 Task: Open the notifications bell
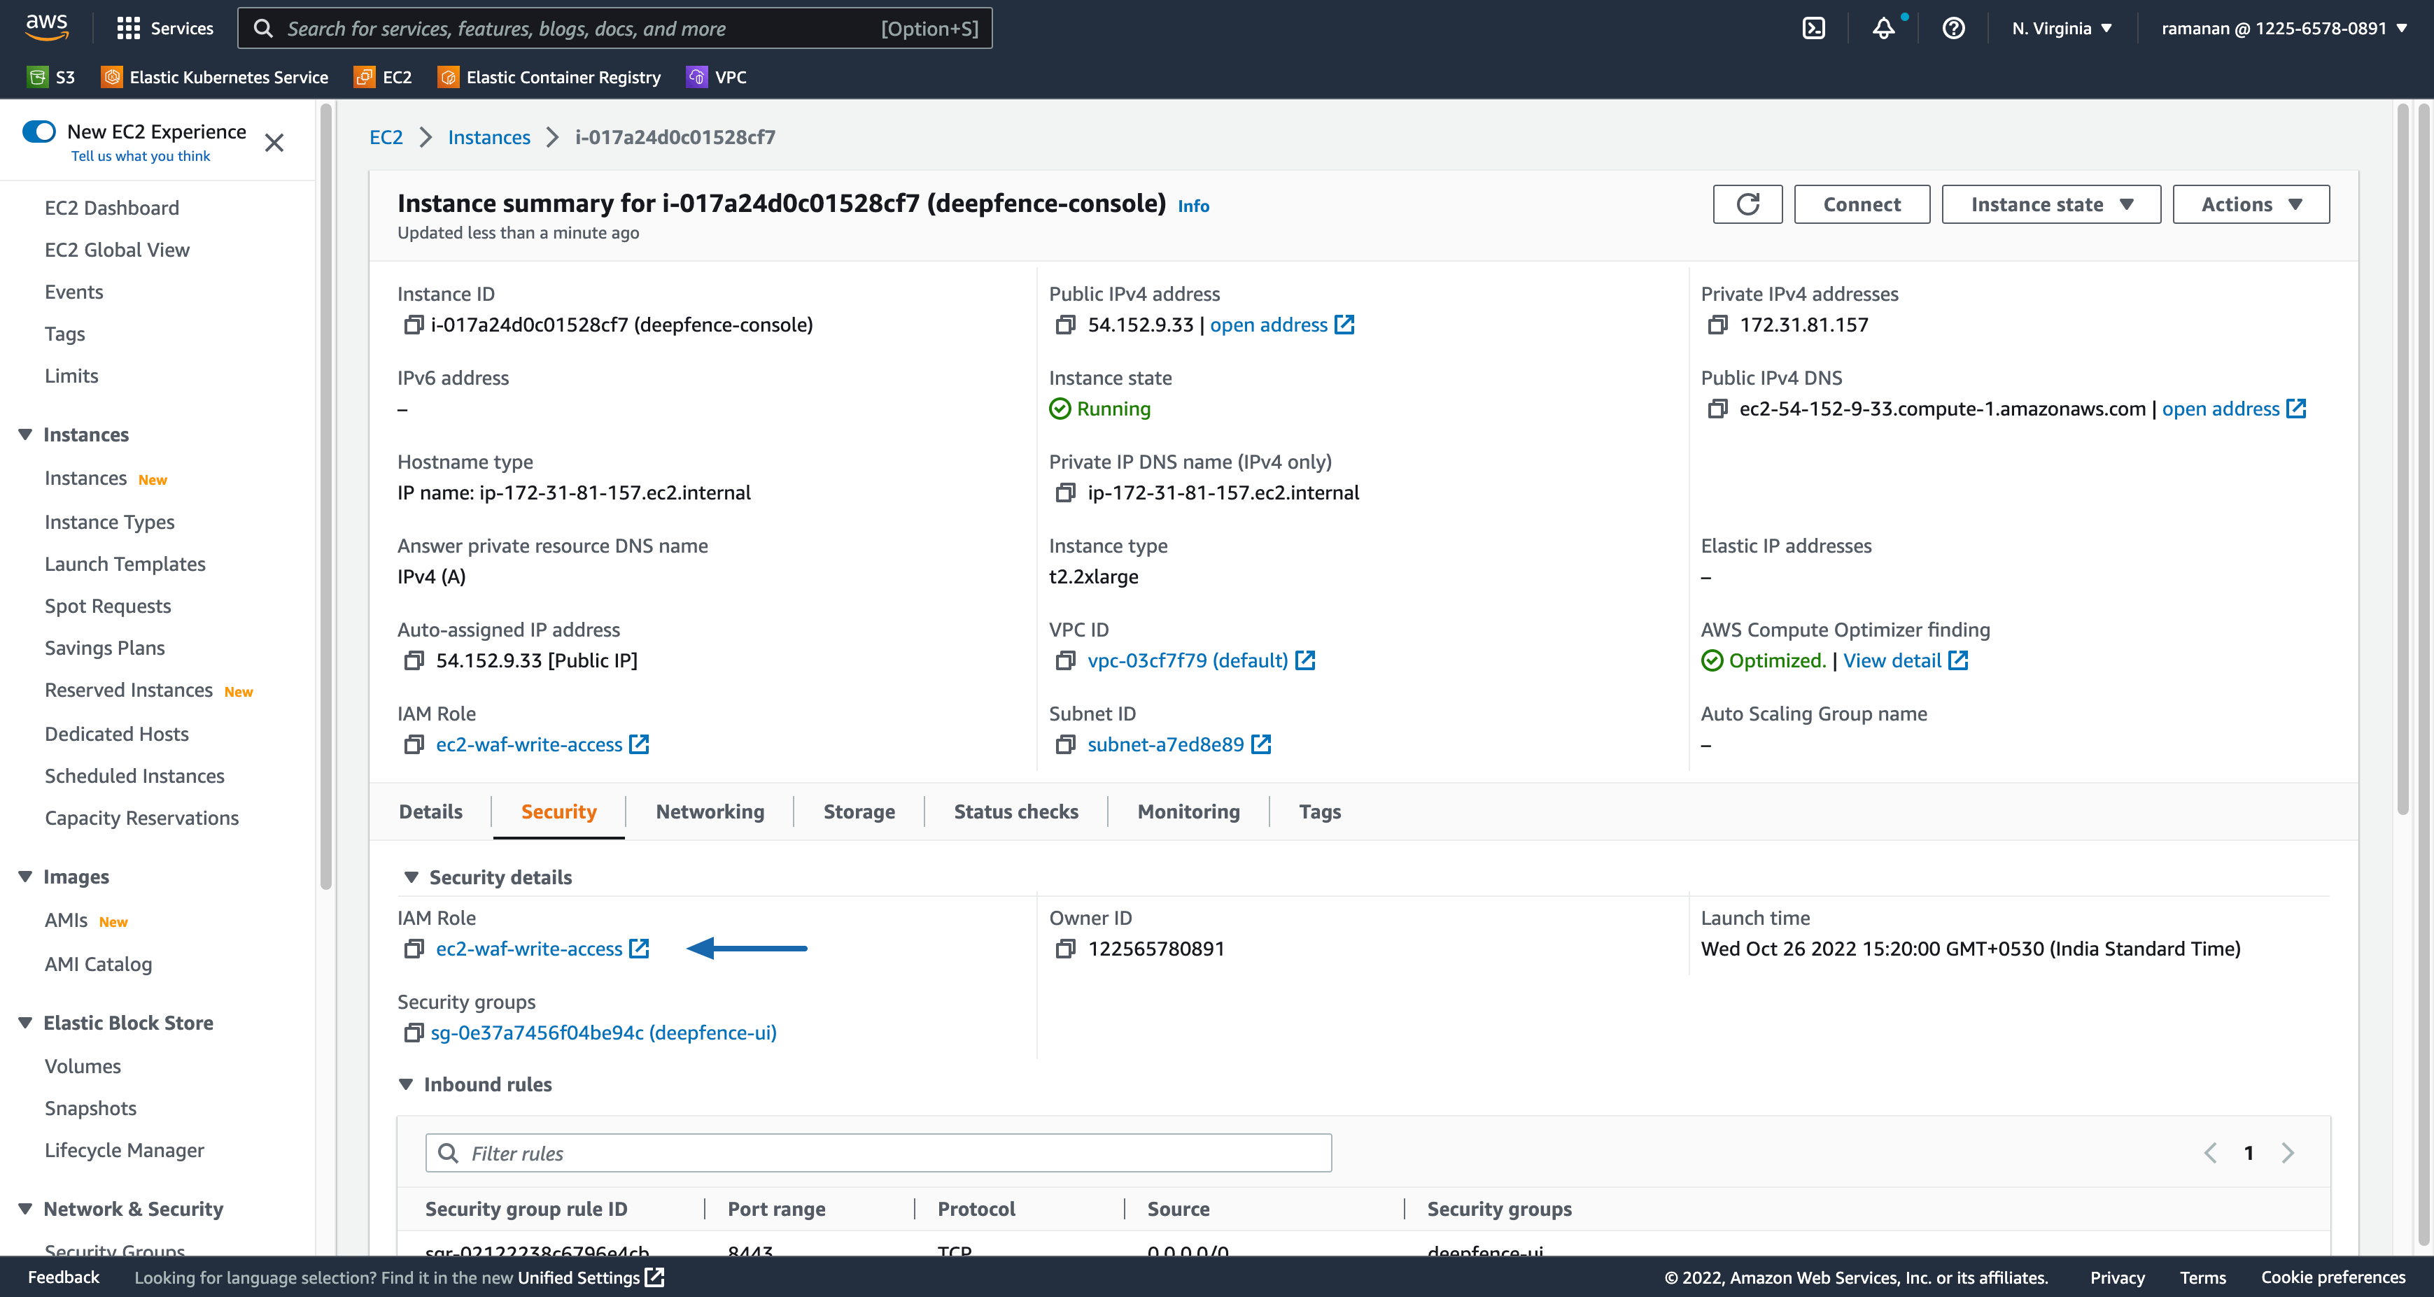click(x=1883, y=29)
